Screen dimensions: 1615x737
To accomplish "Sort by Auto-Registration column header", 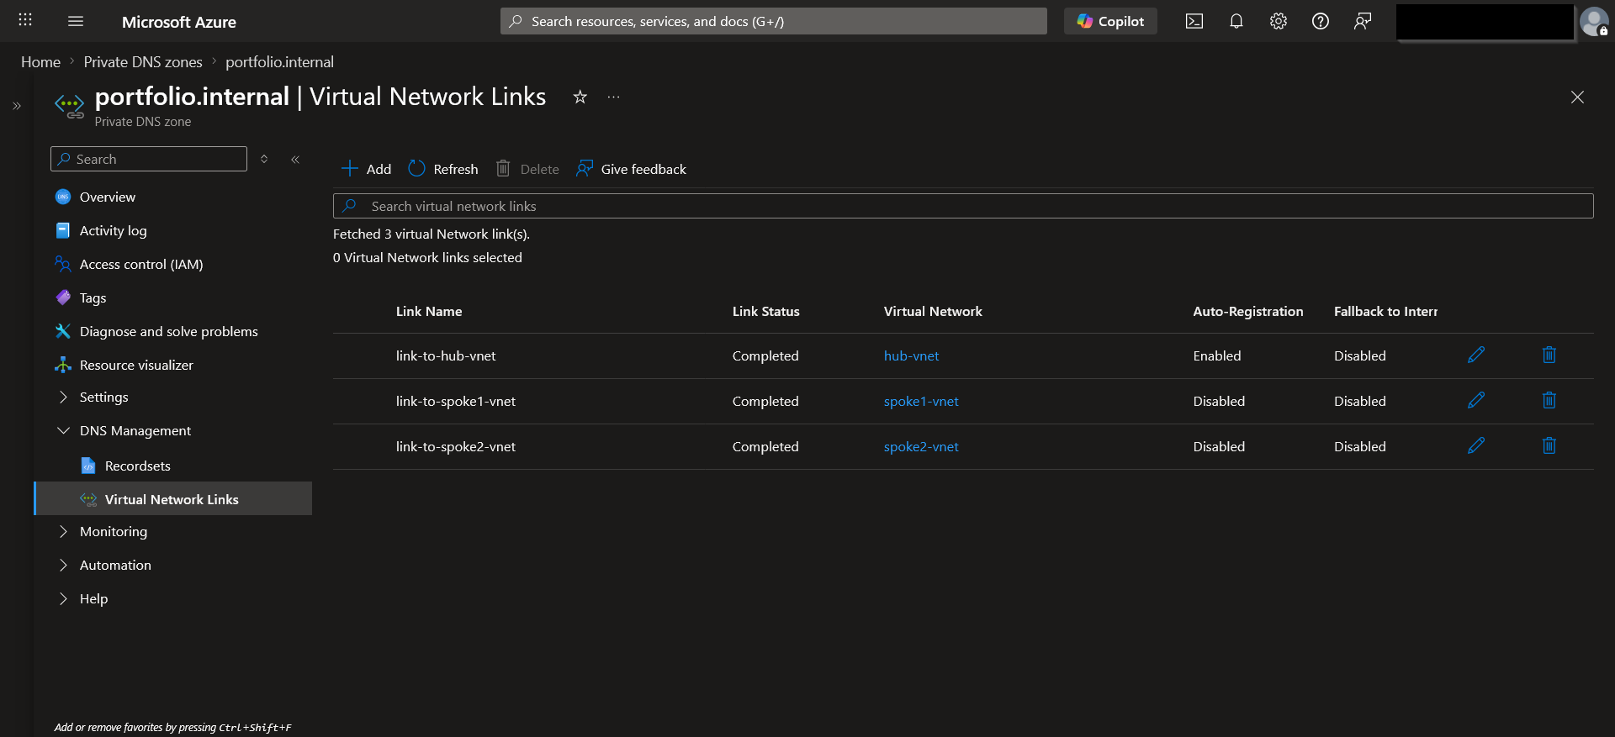I will click(1248, 311).
